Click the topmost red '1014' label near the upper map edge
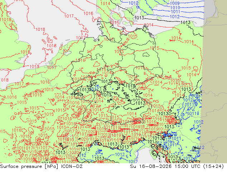 tap(105, 3)
